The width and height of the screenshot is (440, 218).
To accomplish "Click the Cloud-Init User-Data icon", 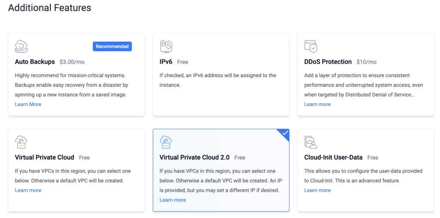I will pos(311,142).
